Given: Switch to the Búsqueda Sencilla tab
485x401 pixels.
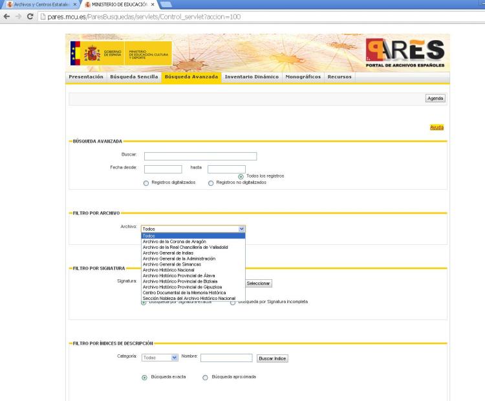Looking at the screenshot, I should point(134,77).
